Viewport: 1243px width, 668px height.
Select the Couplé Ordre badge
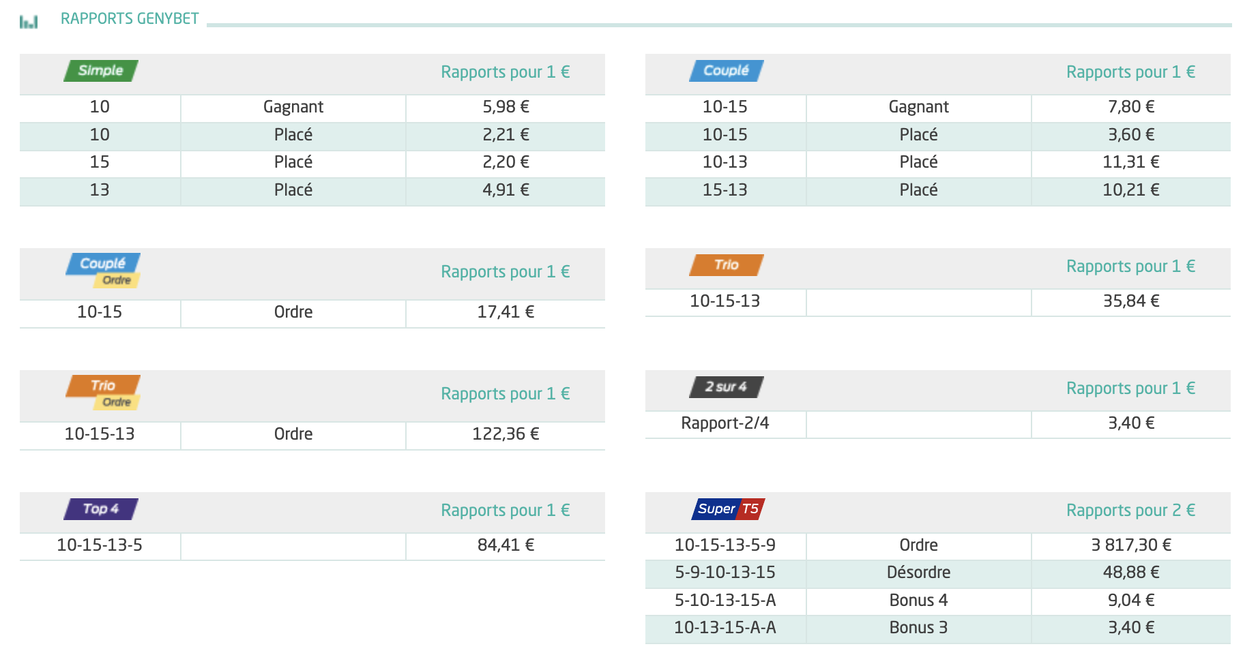pyautogui.click(x=103, y=271)
